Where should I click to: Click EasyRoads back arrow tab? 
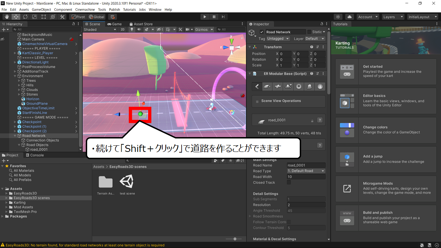pyautogui.click(x=257, y=87)
